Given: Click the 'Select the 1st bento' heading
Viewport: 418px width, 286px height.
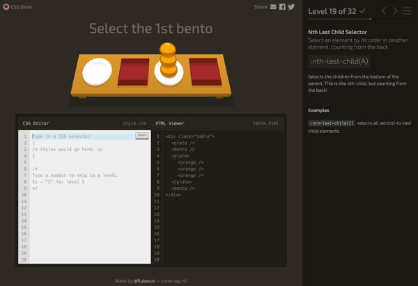Looking at the screenshot, I should coord(151,29).
